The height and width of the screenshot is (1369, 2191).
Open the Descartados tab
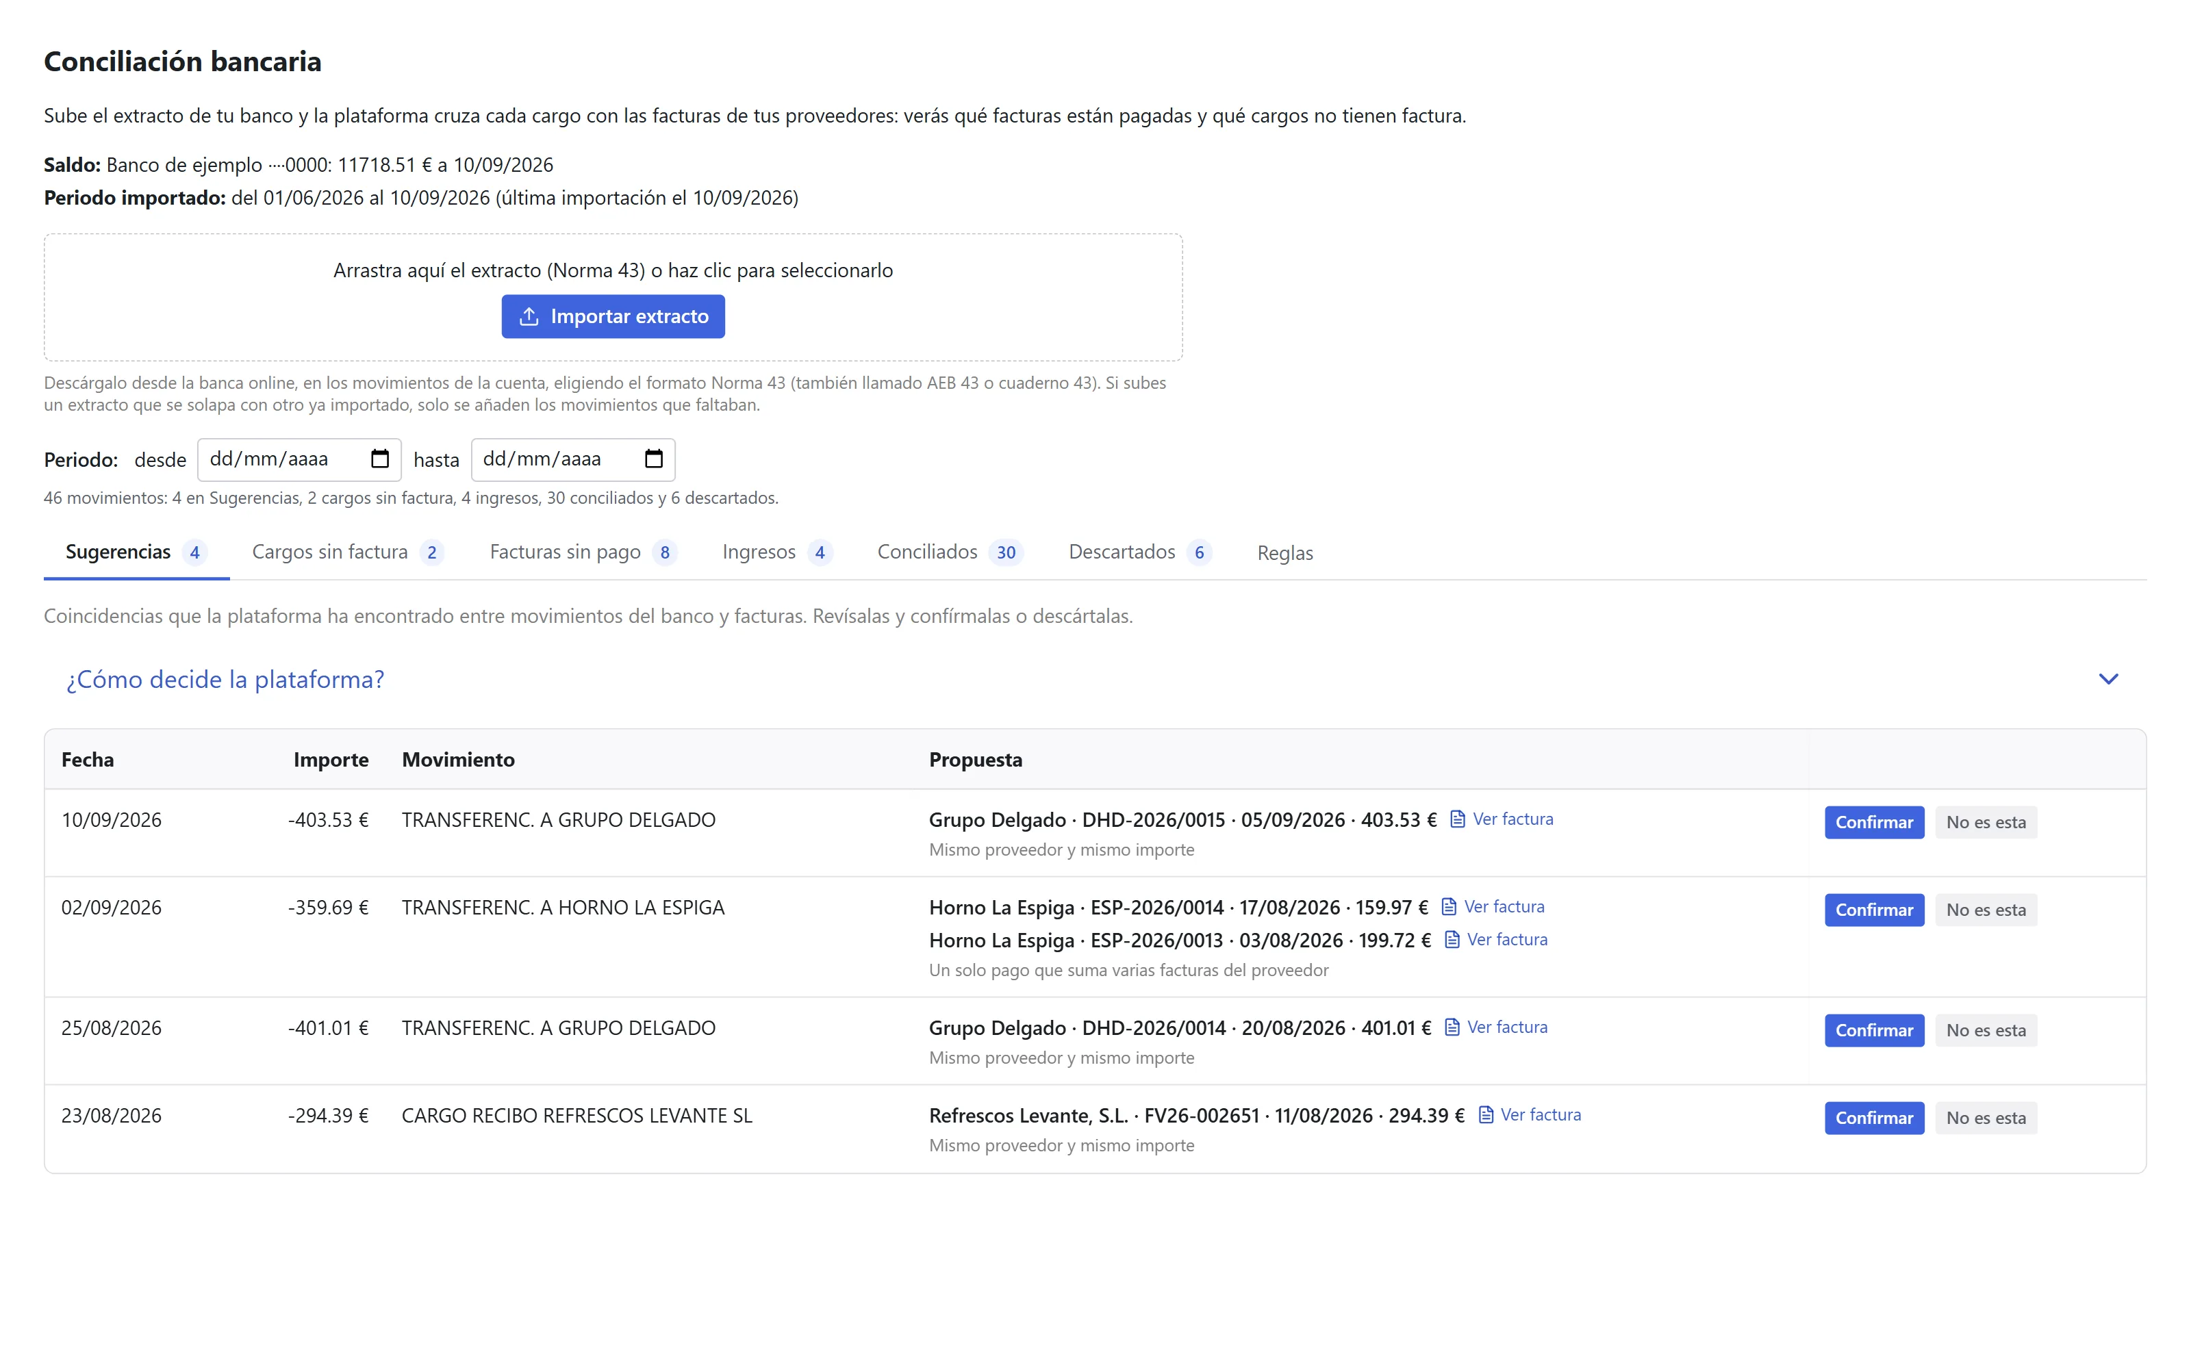click(x=1140, y=552)
